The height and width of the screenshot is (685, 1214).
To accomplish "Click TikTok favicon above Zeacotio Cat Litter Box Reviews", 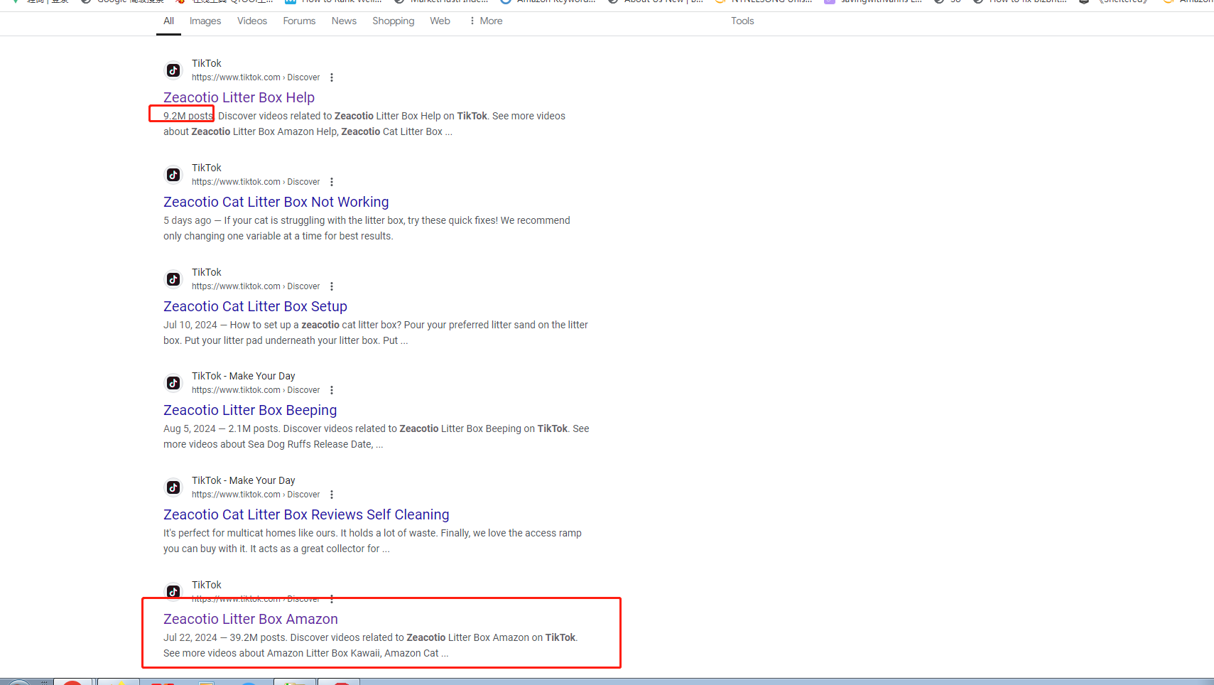I will [x=173, y=487].
